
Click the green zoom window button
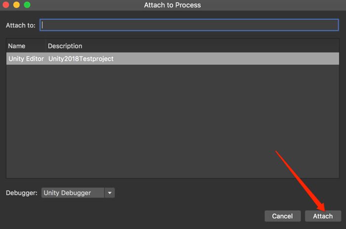click(27, 5)
